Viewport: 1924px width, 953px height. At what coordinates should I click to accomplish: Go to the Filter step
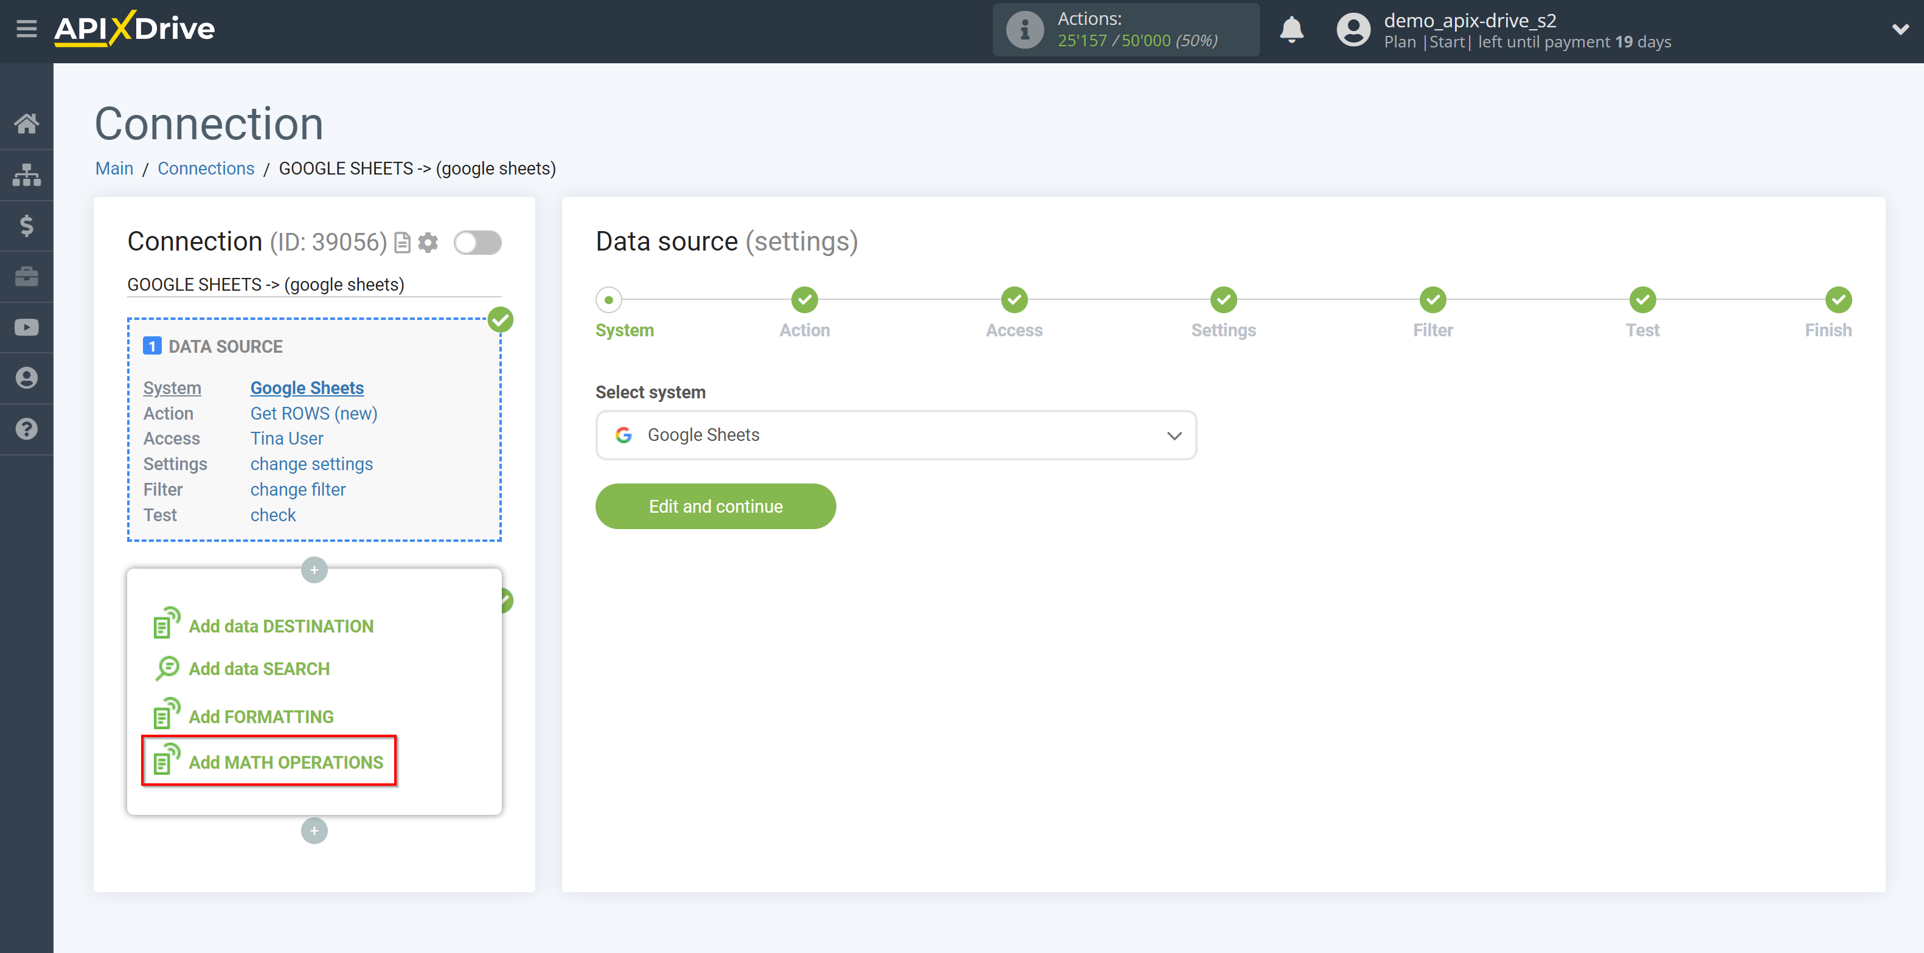[x=1433, y=300]
